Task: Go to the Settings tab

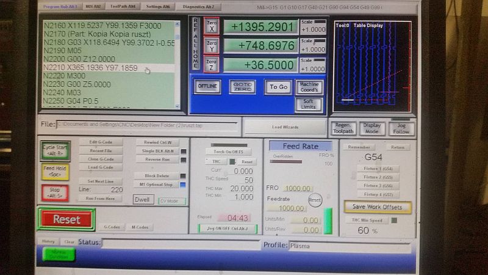Action: tap(158, 6)
